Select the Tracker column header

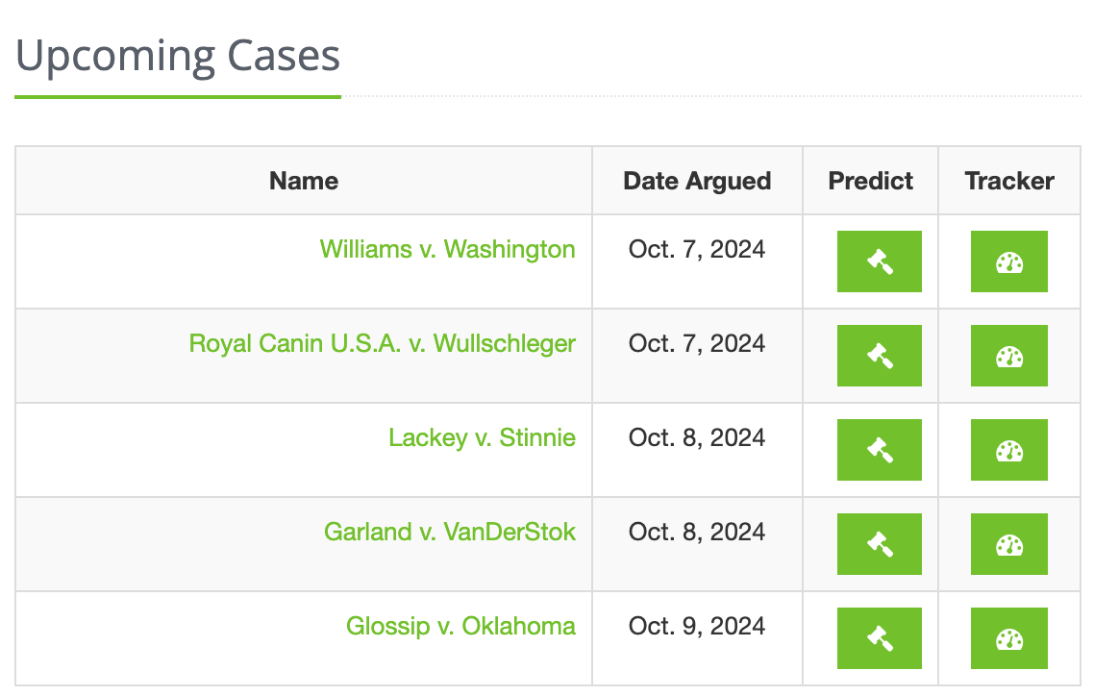tap(1008, 181)
